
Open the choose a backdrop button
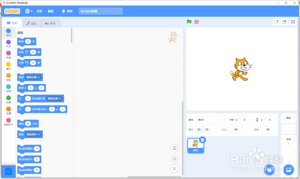[289, 170]
